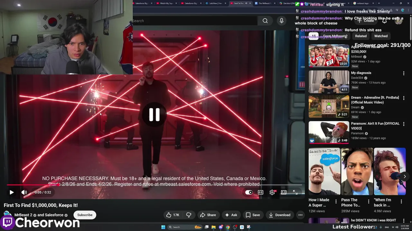Toggle closed captions with the CC button

260,192
